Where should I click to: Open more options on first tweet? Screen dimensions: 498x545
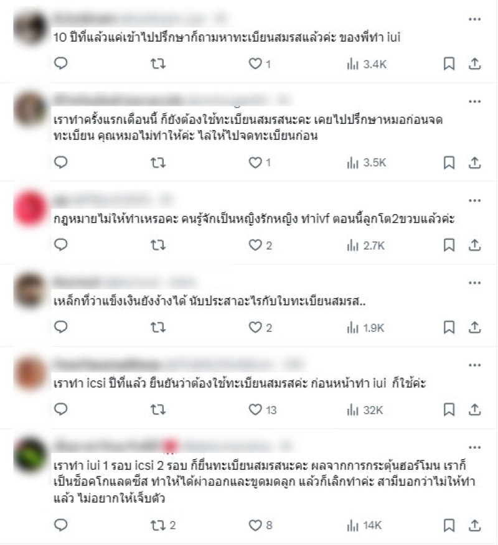(x=475, y=19)
